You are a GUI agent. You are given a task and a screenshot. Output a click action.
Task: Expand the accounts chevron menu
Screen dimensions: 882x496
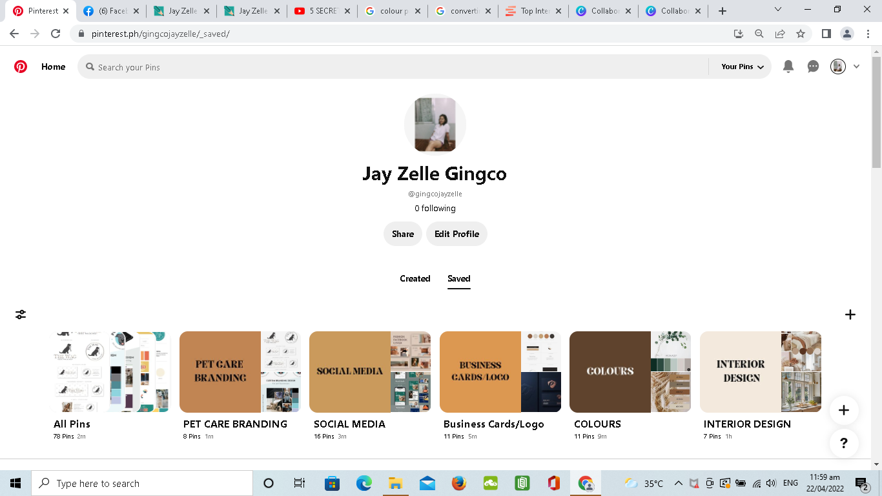pyautogui.click(x=857, y=67)
